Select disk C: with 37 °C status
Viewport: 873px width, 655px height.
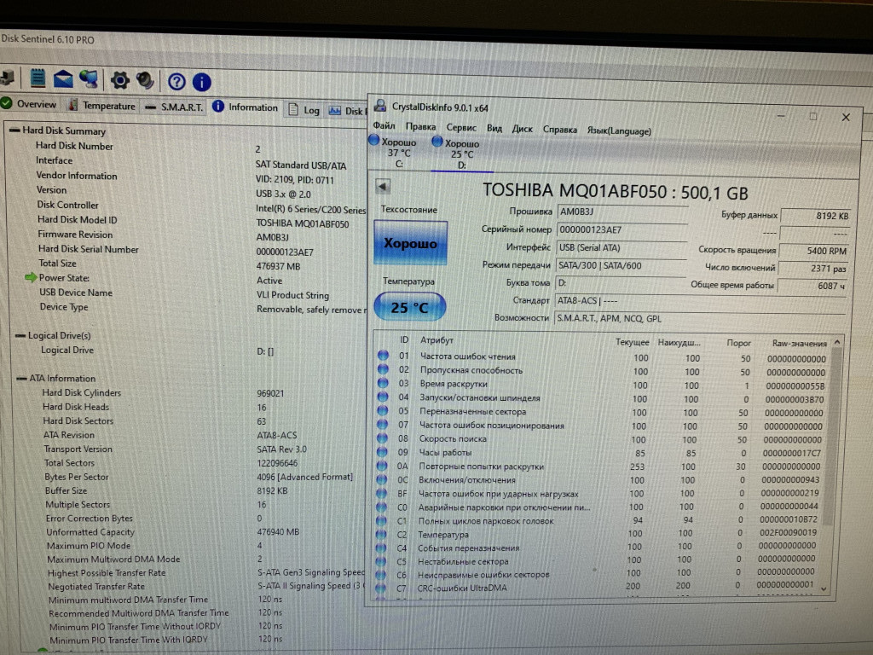(394, 152)
